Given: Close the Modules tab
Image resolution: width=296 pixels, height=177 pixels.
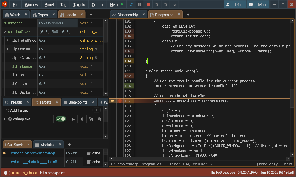Looking at the screenshot, I should (x=60, y=144).
